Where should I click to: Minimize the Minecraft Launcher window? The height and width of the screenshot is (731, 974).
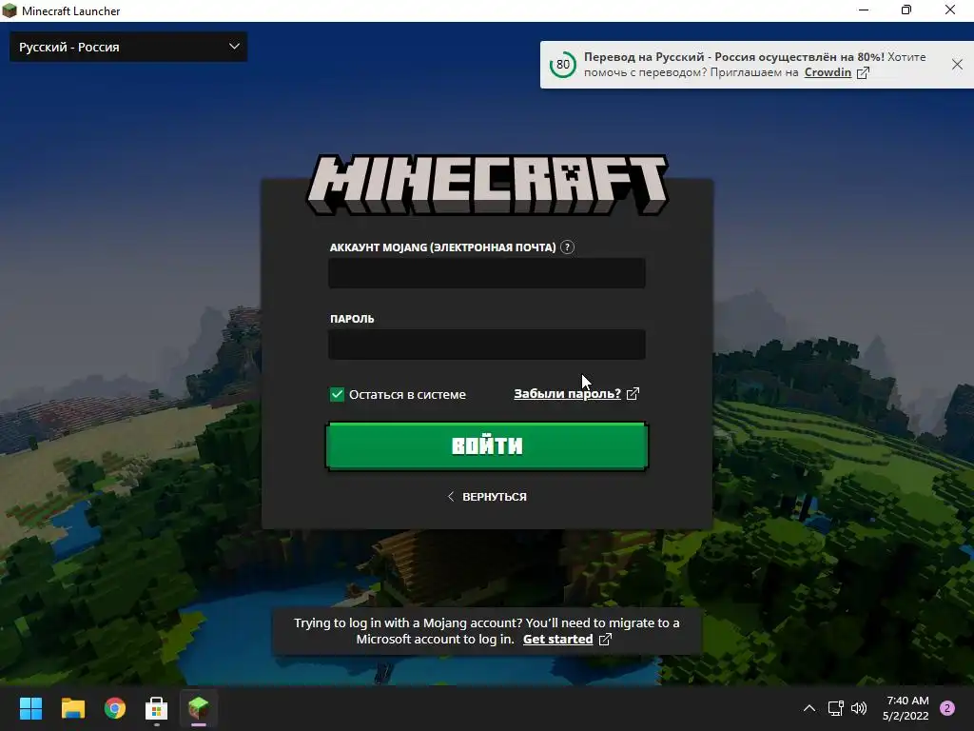tap(864, 10)
